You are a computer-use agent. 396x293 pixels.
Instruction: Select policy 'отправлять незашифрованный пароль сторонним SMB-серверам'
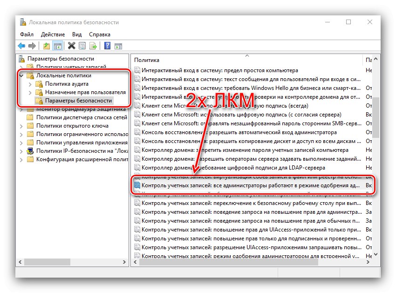click(251, 123)
